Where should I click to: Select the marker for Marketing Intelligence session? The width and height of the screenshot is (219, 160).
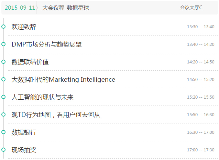pos(3,79)
